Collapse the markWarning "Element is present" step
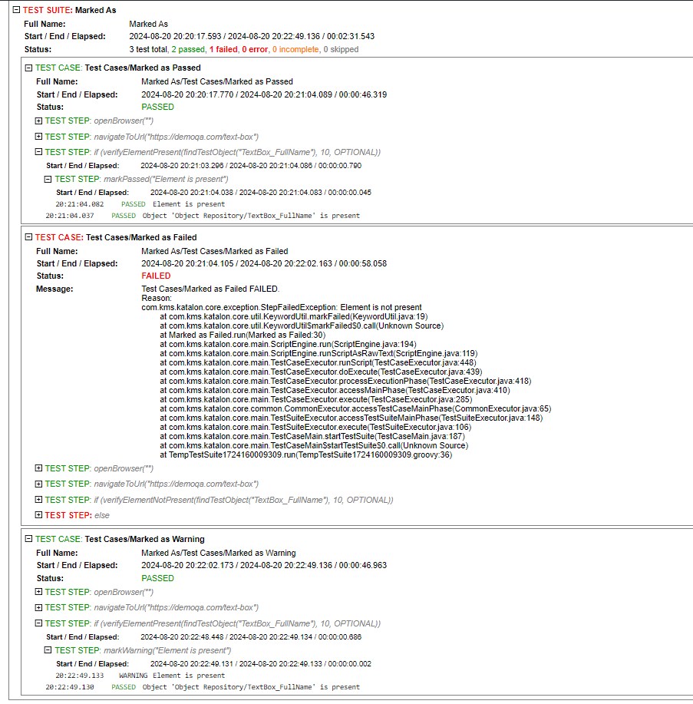 [x=49, y=650]
